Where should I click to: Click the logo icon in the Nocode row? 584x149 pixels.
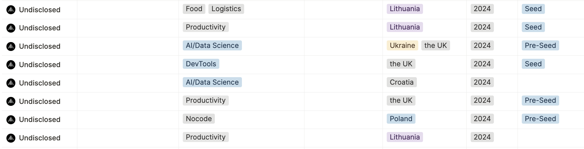pos(11,119)
